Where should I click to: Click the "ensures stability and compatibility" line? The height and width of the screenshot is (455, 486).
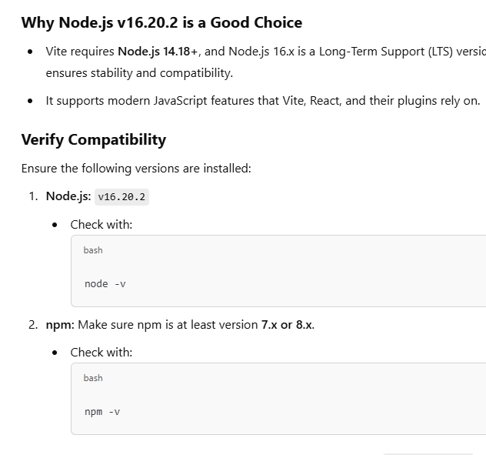point(139,73)
